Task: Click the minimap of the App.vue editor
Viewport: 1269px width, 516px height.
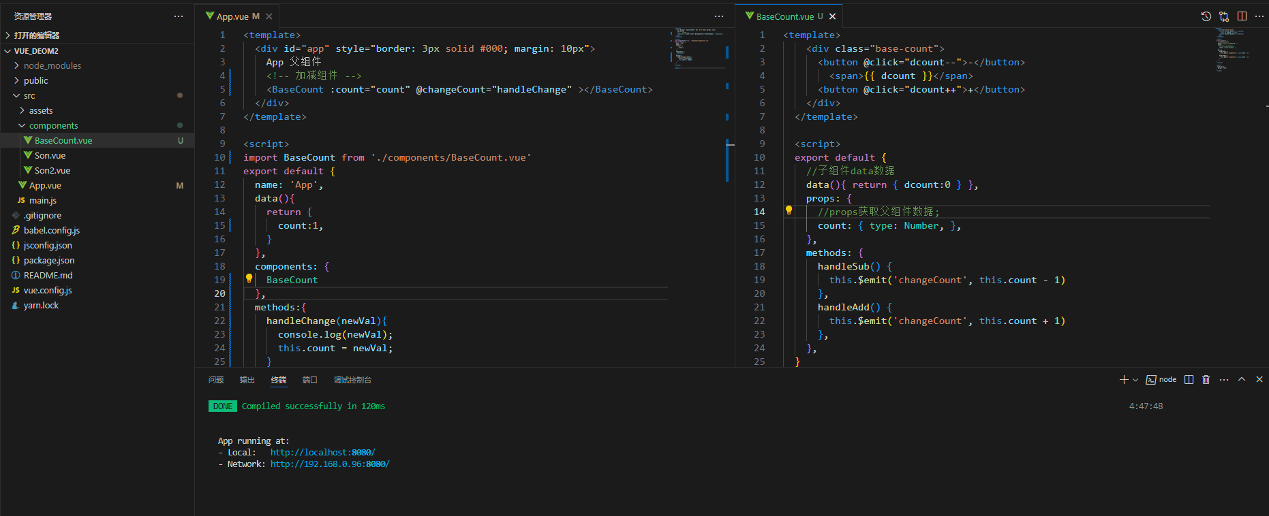Action: click(697, 46)
